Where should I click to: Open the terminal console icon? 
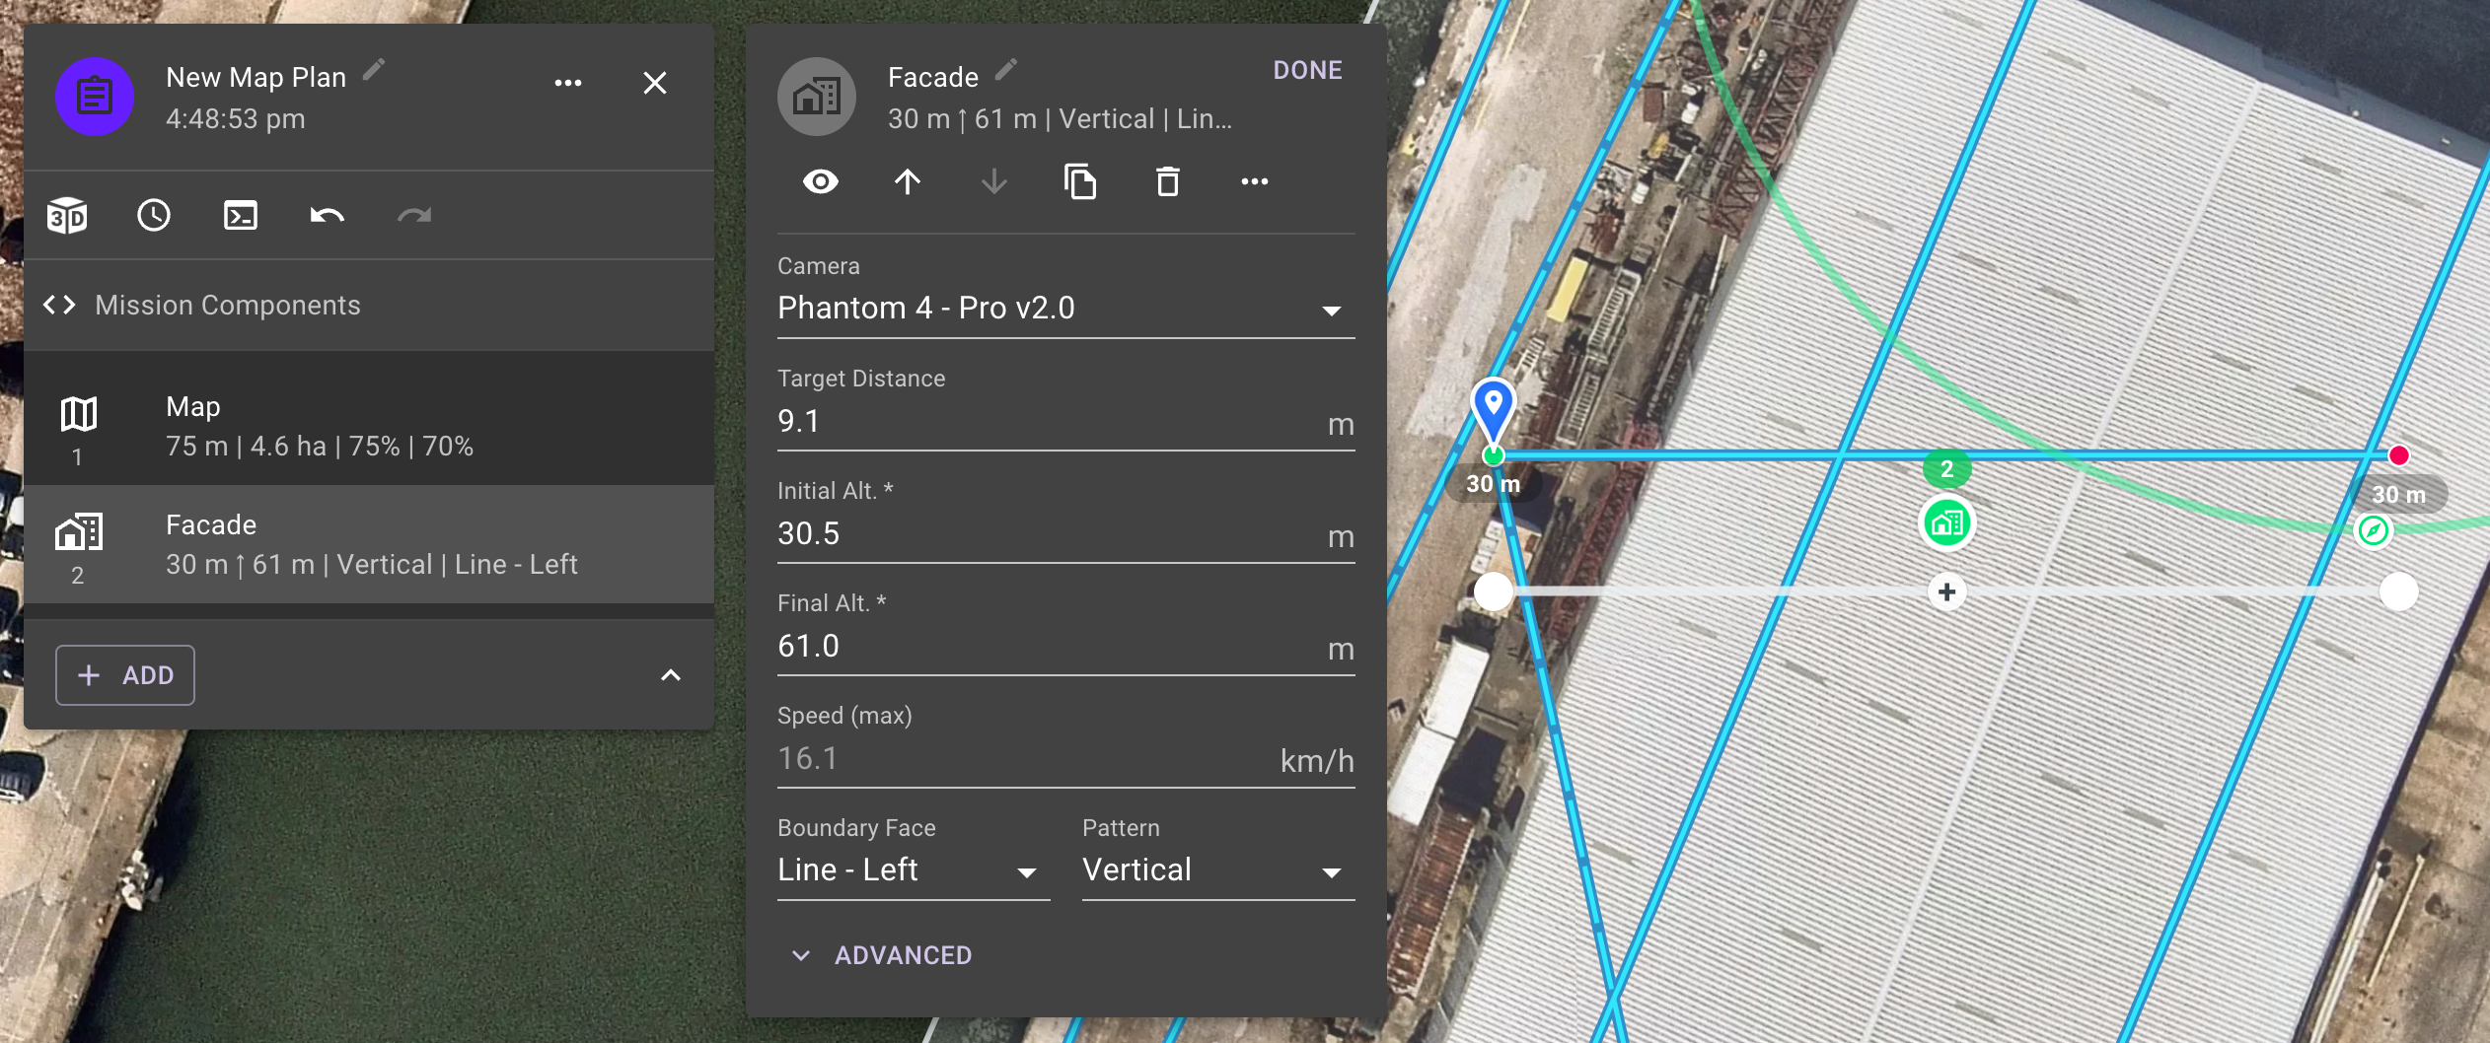(241, 216)
